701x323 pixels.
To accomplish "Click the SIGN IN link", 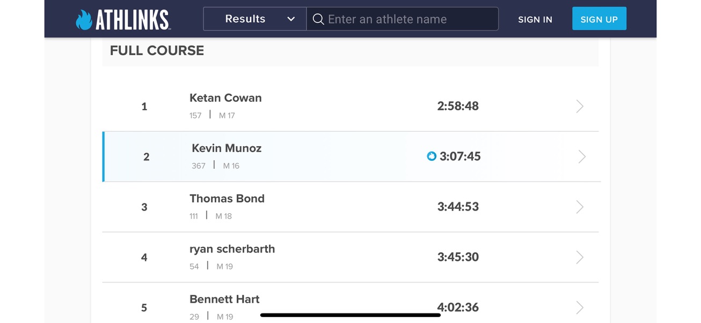I will coord(535,19).
